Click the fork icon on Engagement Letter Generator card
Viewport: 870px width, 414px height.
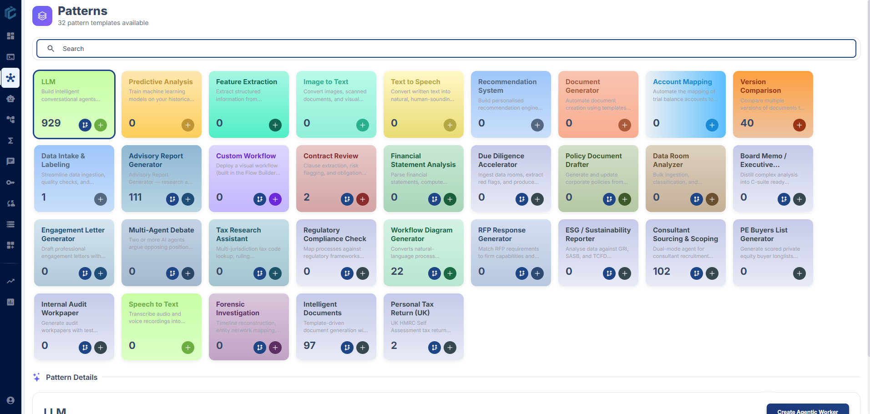point(85,273)
